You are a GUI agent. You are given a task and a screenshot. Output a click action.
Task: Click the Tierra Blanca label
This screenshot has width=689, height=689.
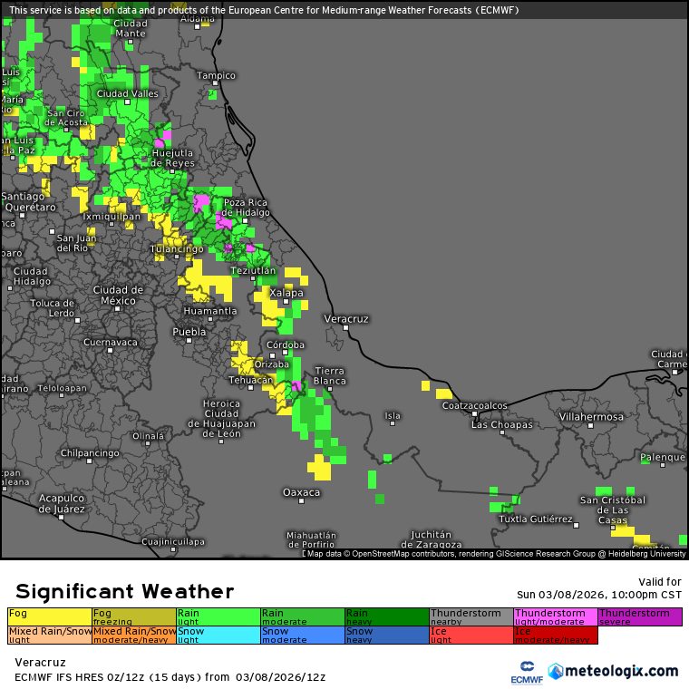tap(330, 375)
